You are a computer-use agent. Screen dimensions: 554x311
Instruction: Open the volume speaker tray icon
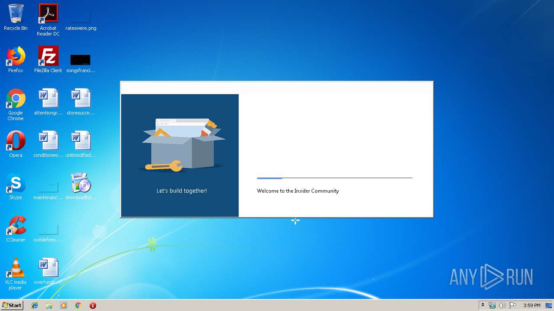click(x=502, y=305)
